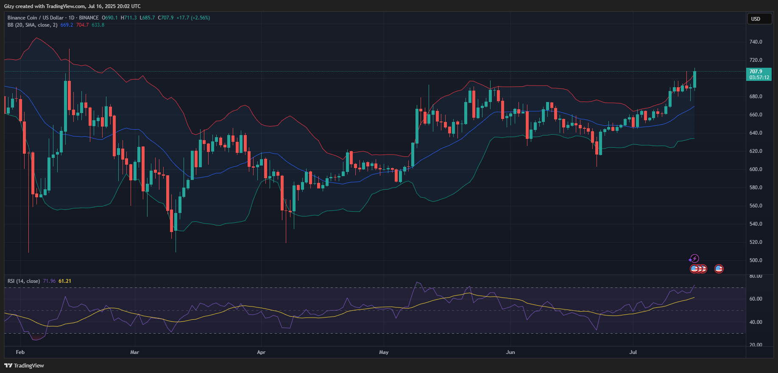Open the USD currency selector
This screenshot has width=778, height=373.
click(759, 19)
